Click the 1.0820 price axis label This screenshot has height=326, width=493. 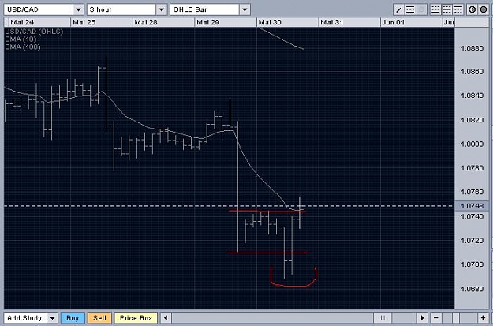(x=472, y=120)
